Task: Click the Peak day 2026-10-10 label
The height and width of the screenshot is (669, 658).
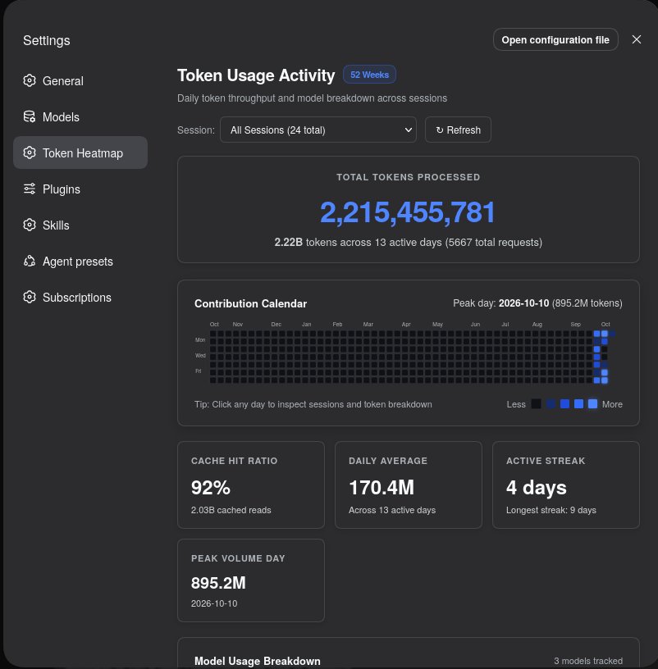Action: point(537,303)
